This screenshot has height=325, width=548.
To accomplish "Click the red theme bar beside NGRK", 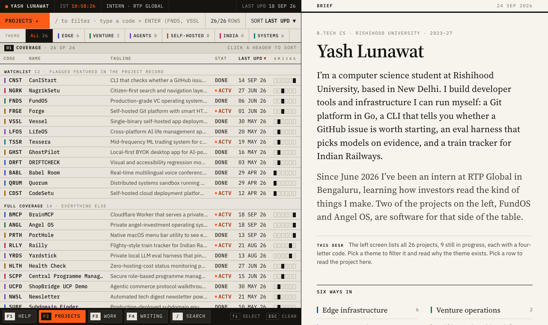I will pos(5,91).
